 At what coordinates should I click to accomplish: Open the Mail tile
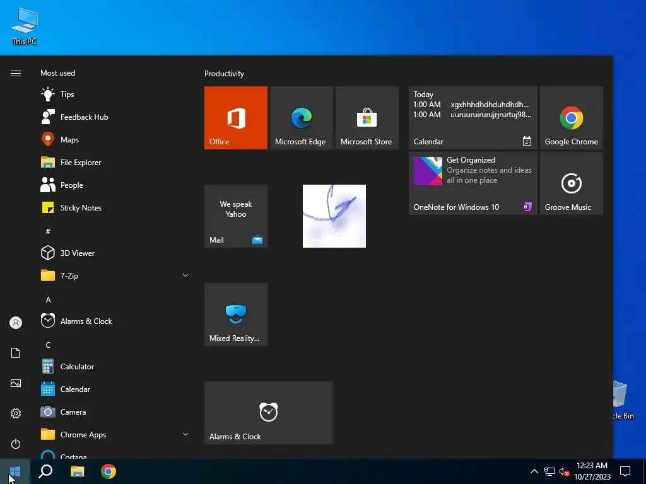click(236, 216)
